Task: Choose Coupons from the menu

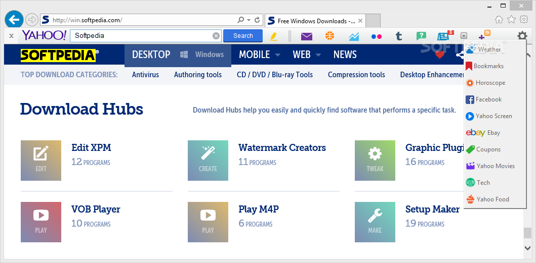Action: (x=494, y=149)
